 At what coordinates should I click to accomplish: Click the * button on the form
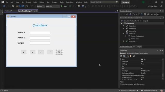(50, 52)
